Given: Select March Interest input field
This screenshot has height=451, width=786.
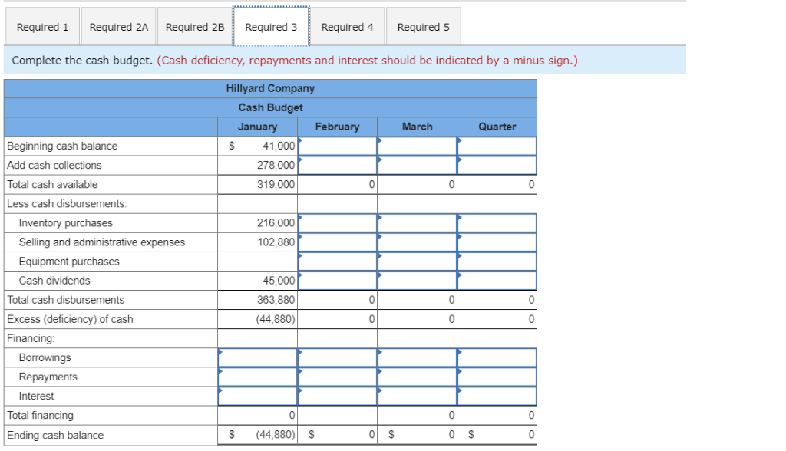Looking at the screenshot, I should tap(418, 396).
